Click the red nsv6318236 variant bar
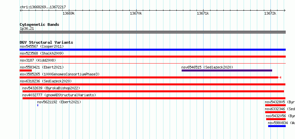 [152, 84]
